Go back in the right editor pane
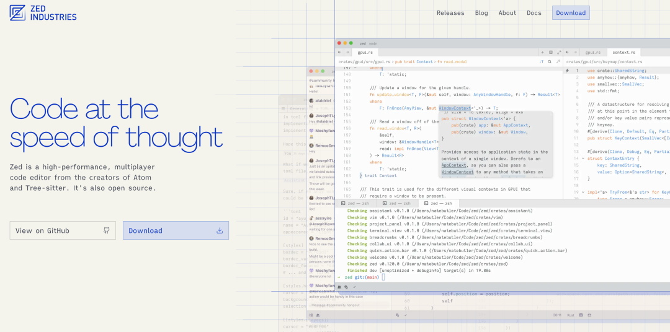 [x=567, y=53]
